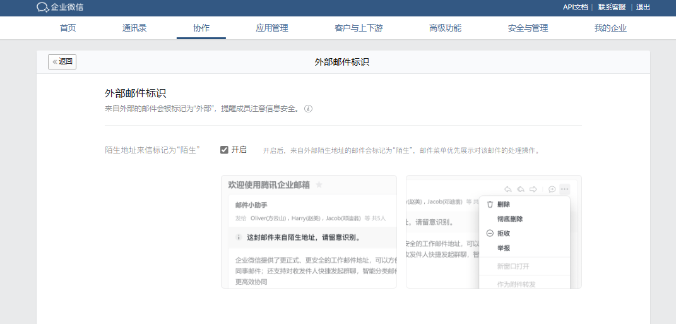
Task: Click the chat bubble icon in preview
Action: [552, 189]
